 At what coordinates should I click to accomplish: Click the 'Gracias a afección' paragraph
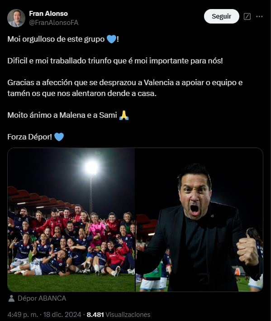coord(125,88)
